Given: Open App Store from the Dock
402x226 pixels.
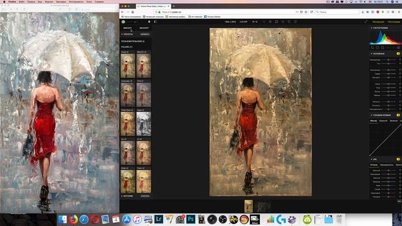Looking at the screenshot, I should point(126,220).
